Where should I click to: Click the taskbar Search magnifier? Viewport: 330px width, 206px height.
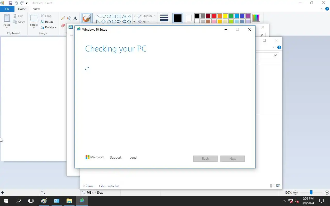coord(19,201)
